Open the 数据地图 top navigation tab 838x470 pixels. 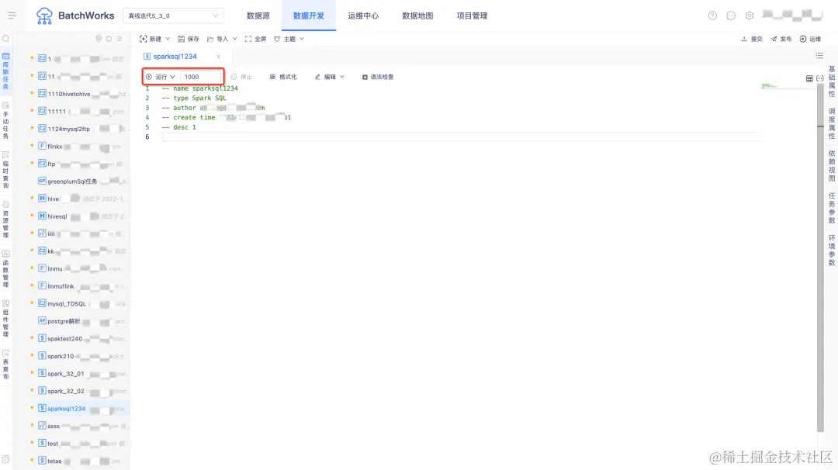417,16
